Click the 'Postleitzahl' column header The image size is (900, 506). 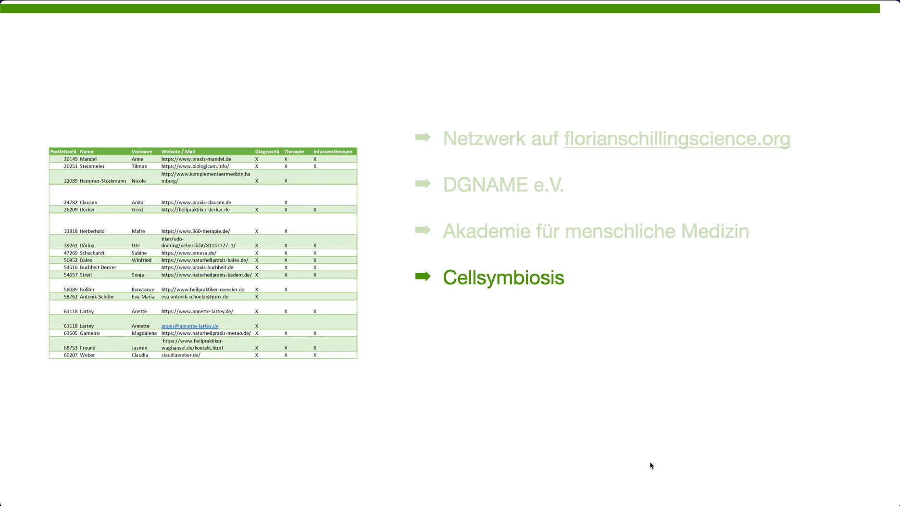[x=63, y=152]
